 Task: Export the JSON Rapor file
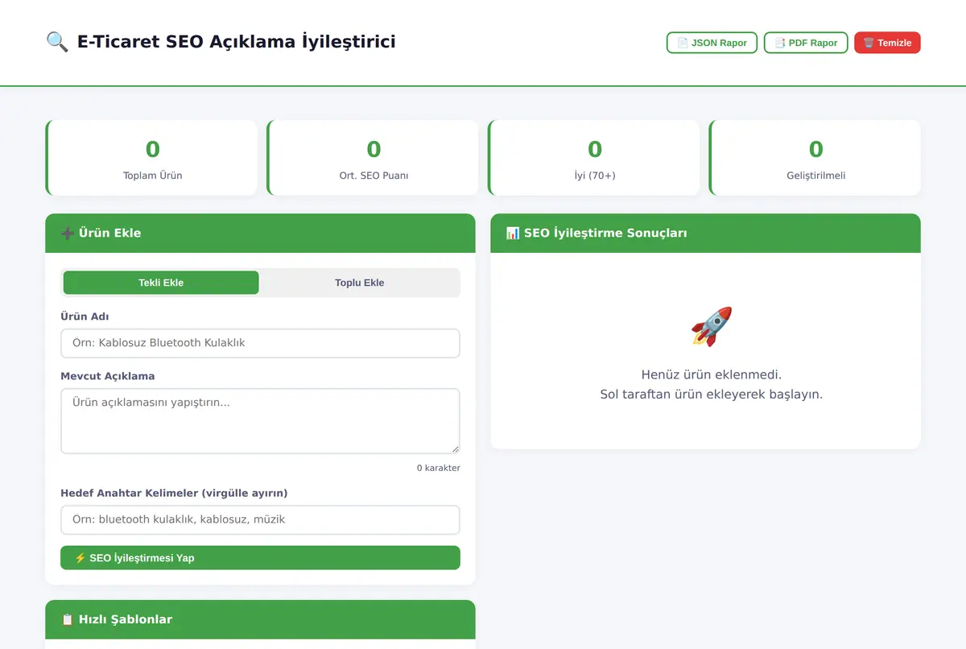[712, 43]
